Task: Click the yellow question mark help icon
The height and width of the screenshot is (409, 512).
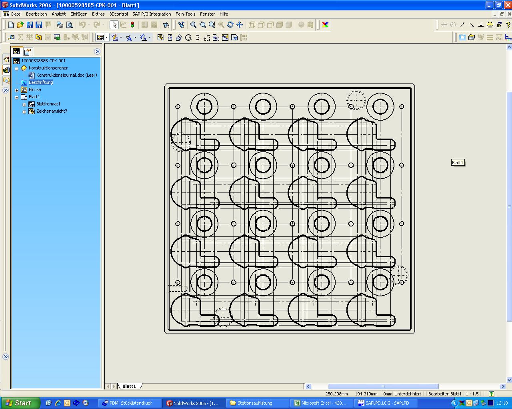Action: 508,25
